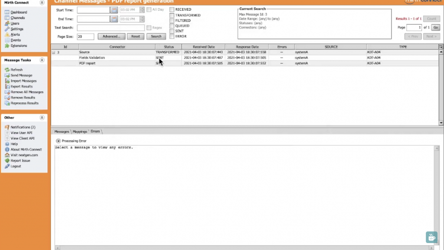Collapse the Other panel
This screenshot has width=444, height=250.
coord(42,118)
